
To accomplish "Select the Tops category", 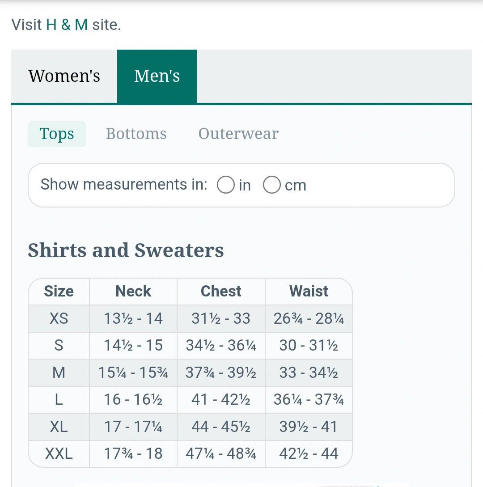I will (57, 134).
